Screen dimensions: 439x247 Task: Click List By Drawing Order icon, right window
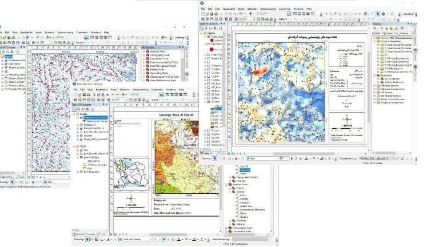202,28
